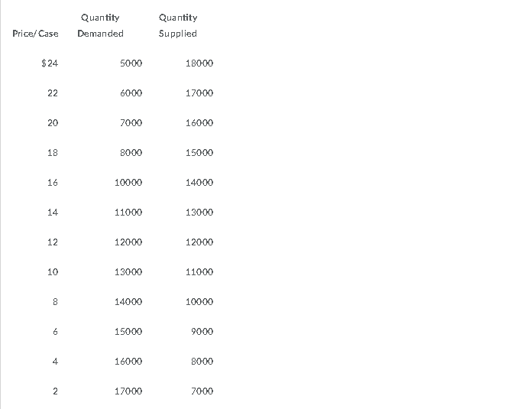The width and height of the screenshot is (505, 409).
Task: Click quantity supplied value 18000
Action: click(x=199, y=63)
